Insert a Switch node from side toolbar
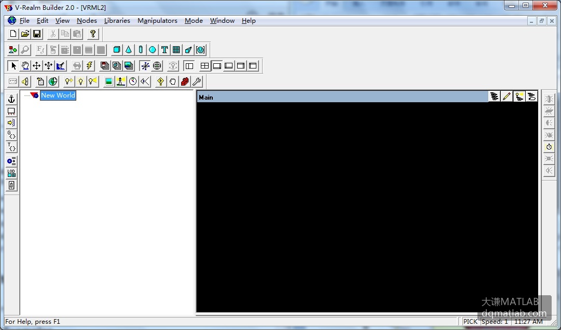 pos(11,185)
